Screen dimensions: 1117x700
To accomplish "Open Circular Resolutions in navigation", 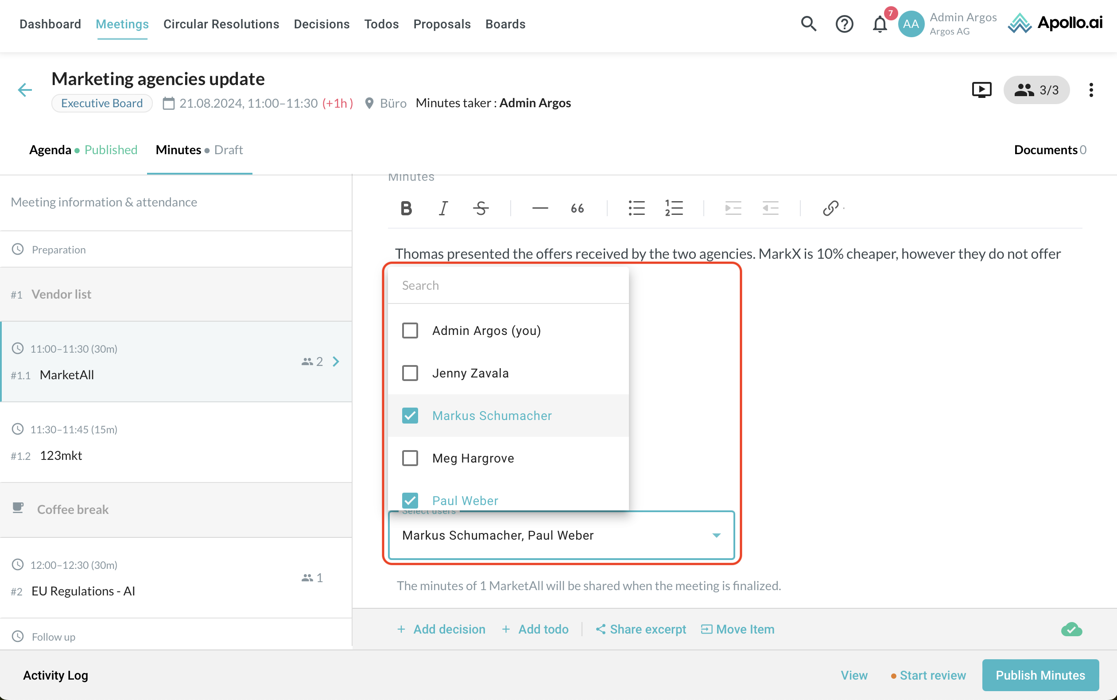I will 221,24.
